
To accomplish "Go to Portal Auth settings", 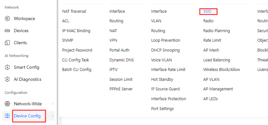I will [x=119, y=50].
